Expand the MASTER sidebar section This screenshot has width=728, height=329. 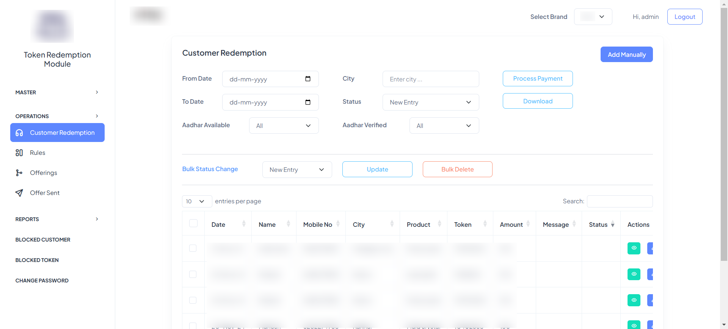[x=57, y=92]
